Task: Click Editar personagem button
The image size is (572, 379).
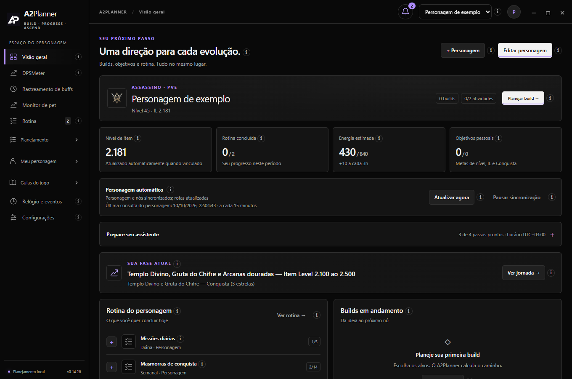Action: pyautogui.click(x=525, y=51)
